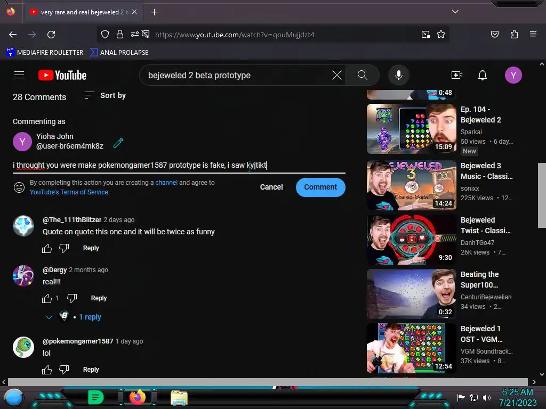Screen dimensions: 546x409
Task: Open the Firefox application hamburger menu
Action: pos(533,34)
